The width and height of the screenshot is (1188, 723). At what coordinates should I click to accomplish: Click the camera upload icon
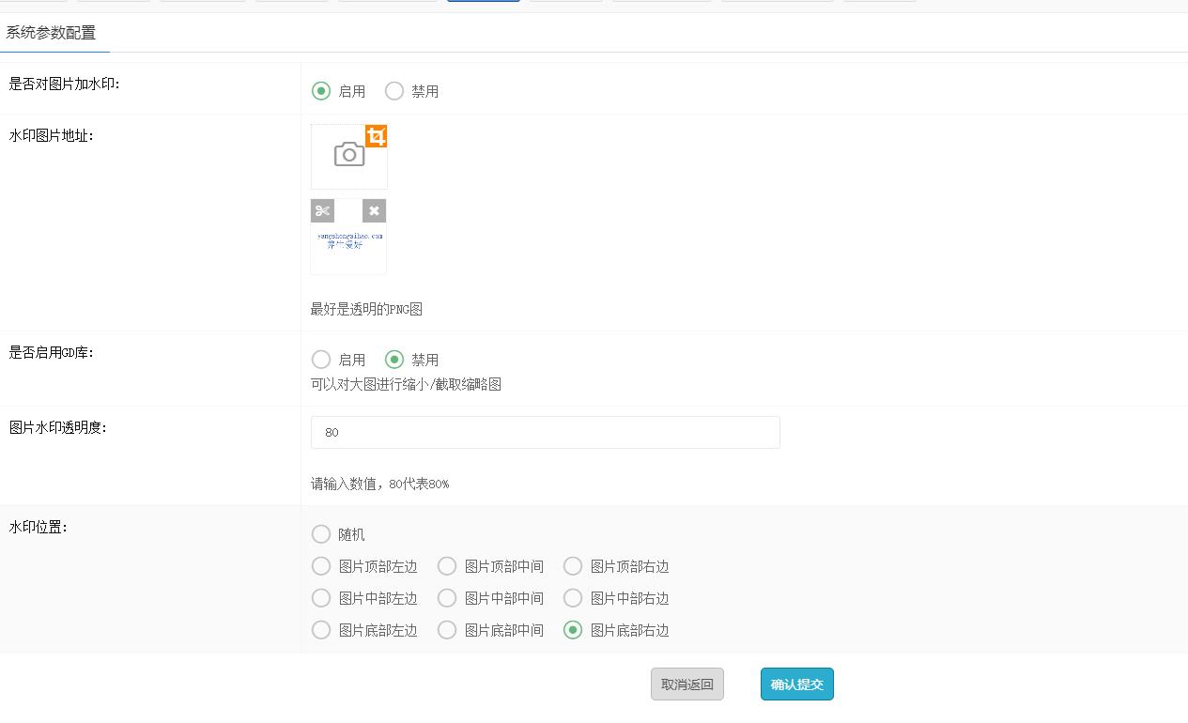(x=348, y=156)
